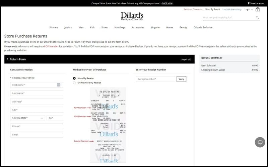The height and width of the screenshot is (167, 268).
Task: Click the Verify button
Action: (181, 79)
